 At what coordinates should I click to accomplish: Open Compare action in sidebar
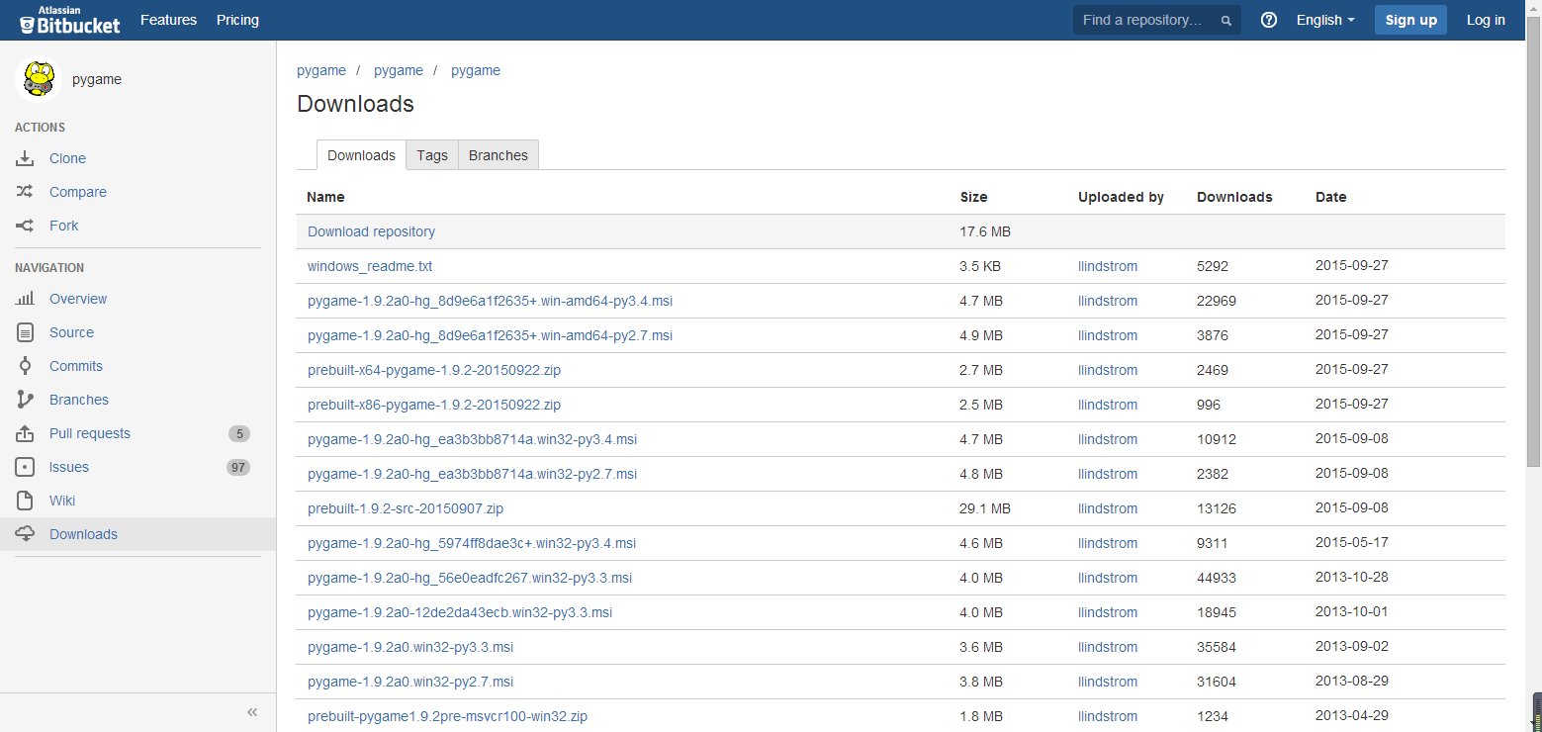pyautogui.click(x=78, y=192)
